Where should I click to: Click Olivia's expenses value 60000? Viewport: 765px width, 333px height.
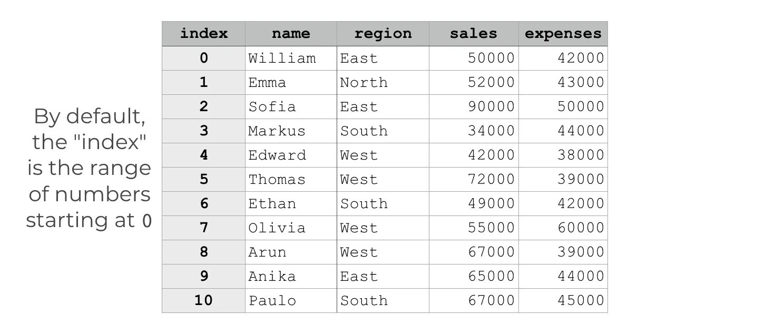point(563,228)
